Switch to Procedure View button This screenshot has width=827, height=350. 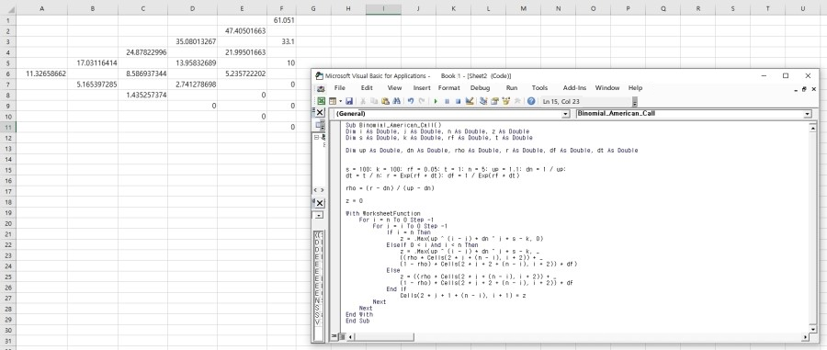point(334,336)
